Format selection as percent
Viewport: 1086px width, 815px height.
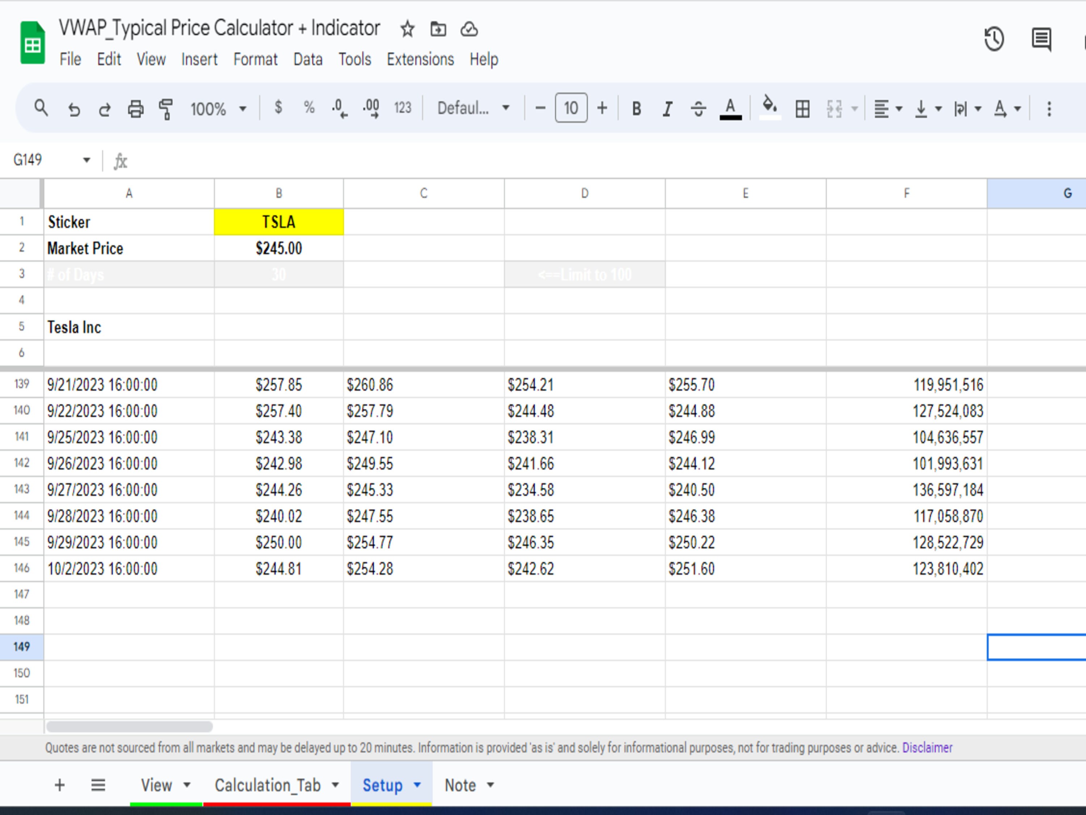tap(309, 109)
